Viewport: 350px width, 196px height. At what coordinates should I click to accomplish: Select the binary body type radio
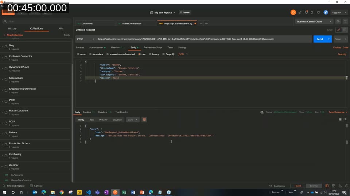(x=150, y=54)
